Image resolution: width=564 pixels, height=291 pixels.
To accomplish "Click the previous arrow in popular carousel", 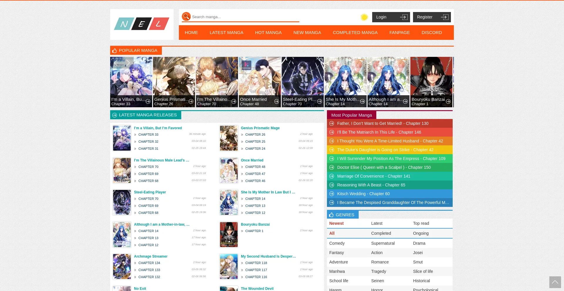I will tap(116, 63).
